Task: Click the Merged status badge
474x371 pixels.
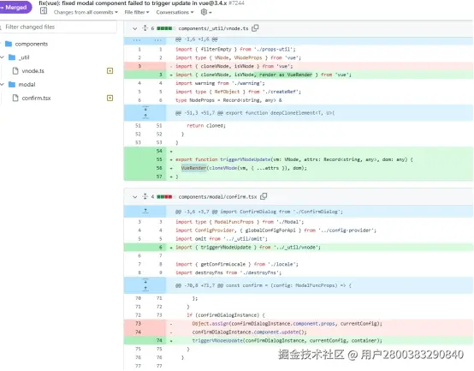Action: pyautogui.click(x=15, y=7)
